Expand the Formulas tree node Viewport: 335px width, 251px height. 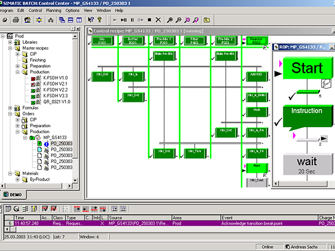[x=10, y=108]
